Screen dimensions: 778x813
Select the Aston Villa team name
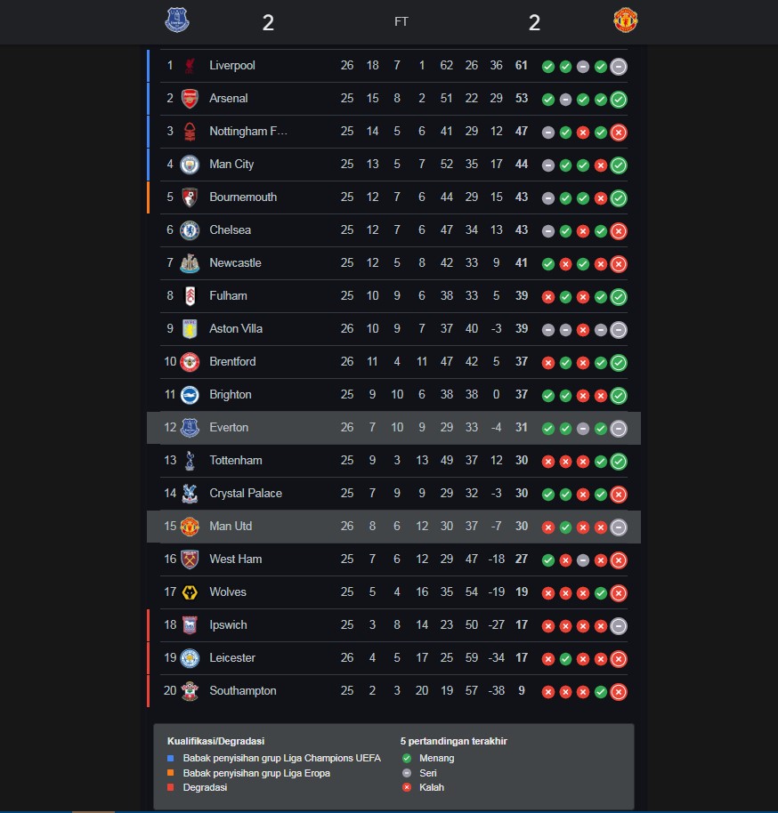[236, 329]
